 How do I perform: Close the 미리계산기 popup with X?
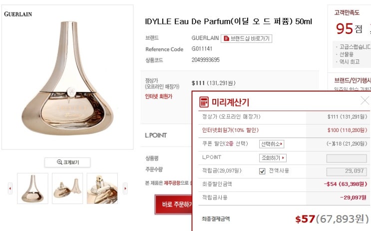pyautogui.click(x=365, y=100)
